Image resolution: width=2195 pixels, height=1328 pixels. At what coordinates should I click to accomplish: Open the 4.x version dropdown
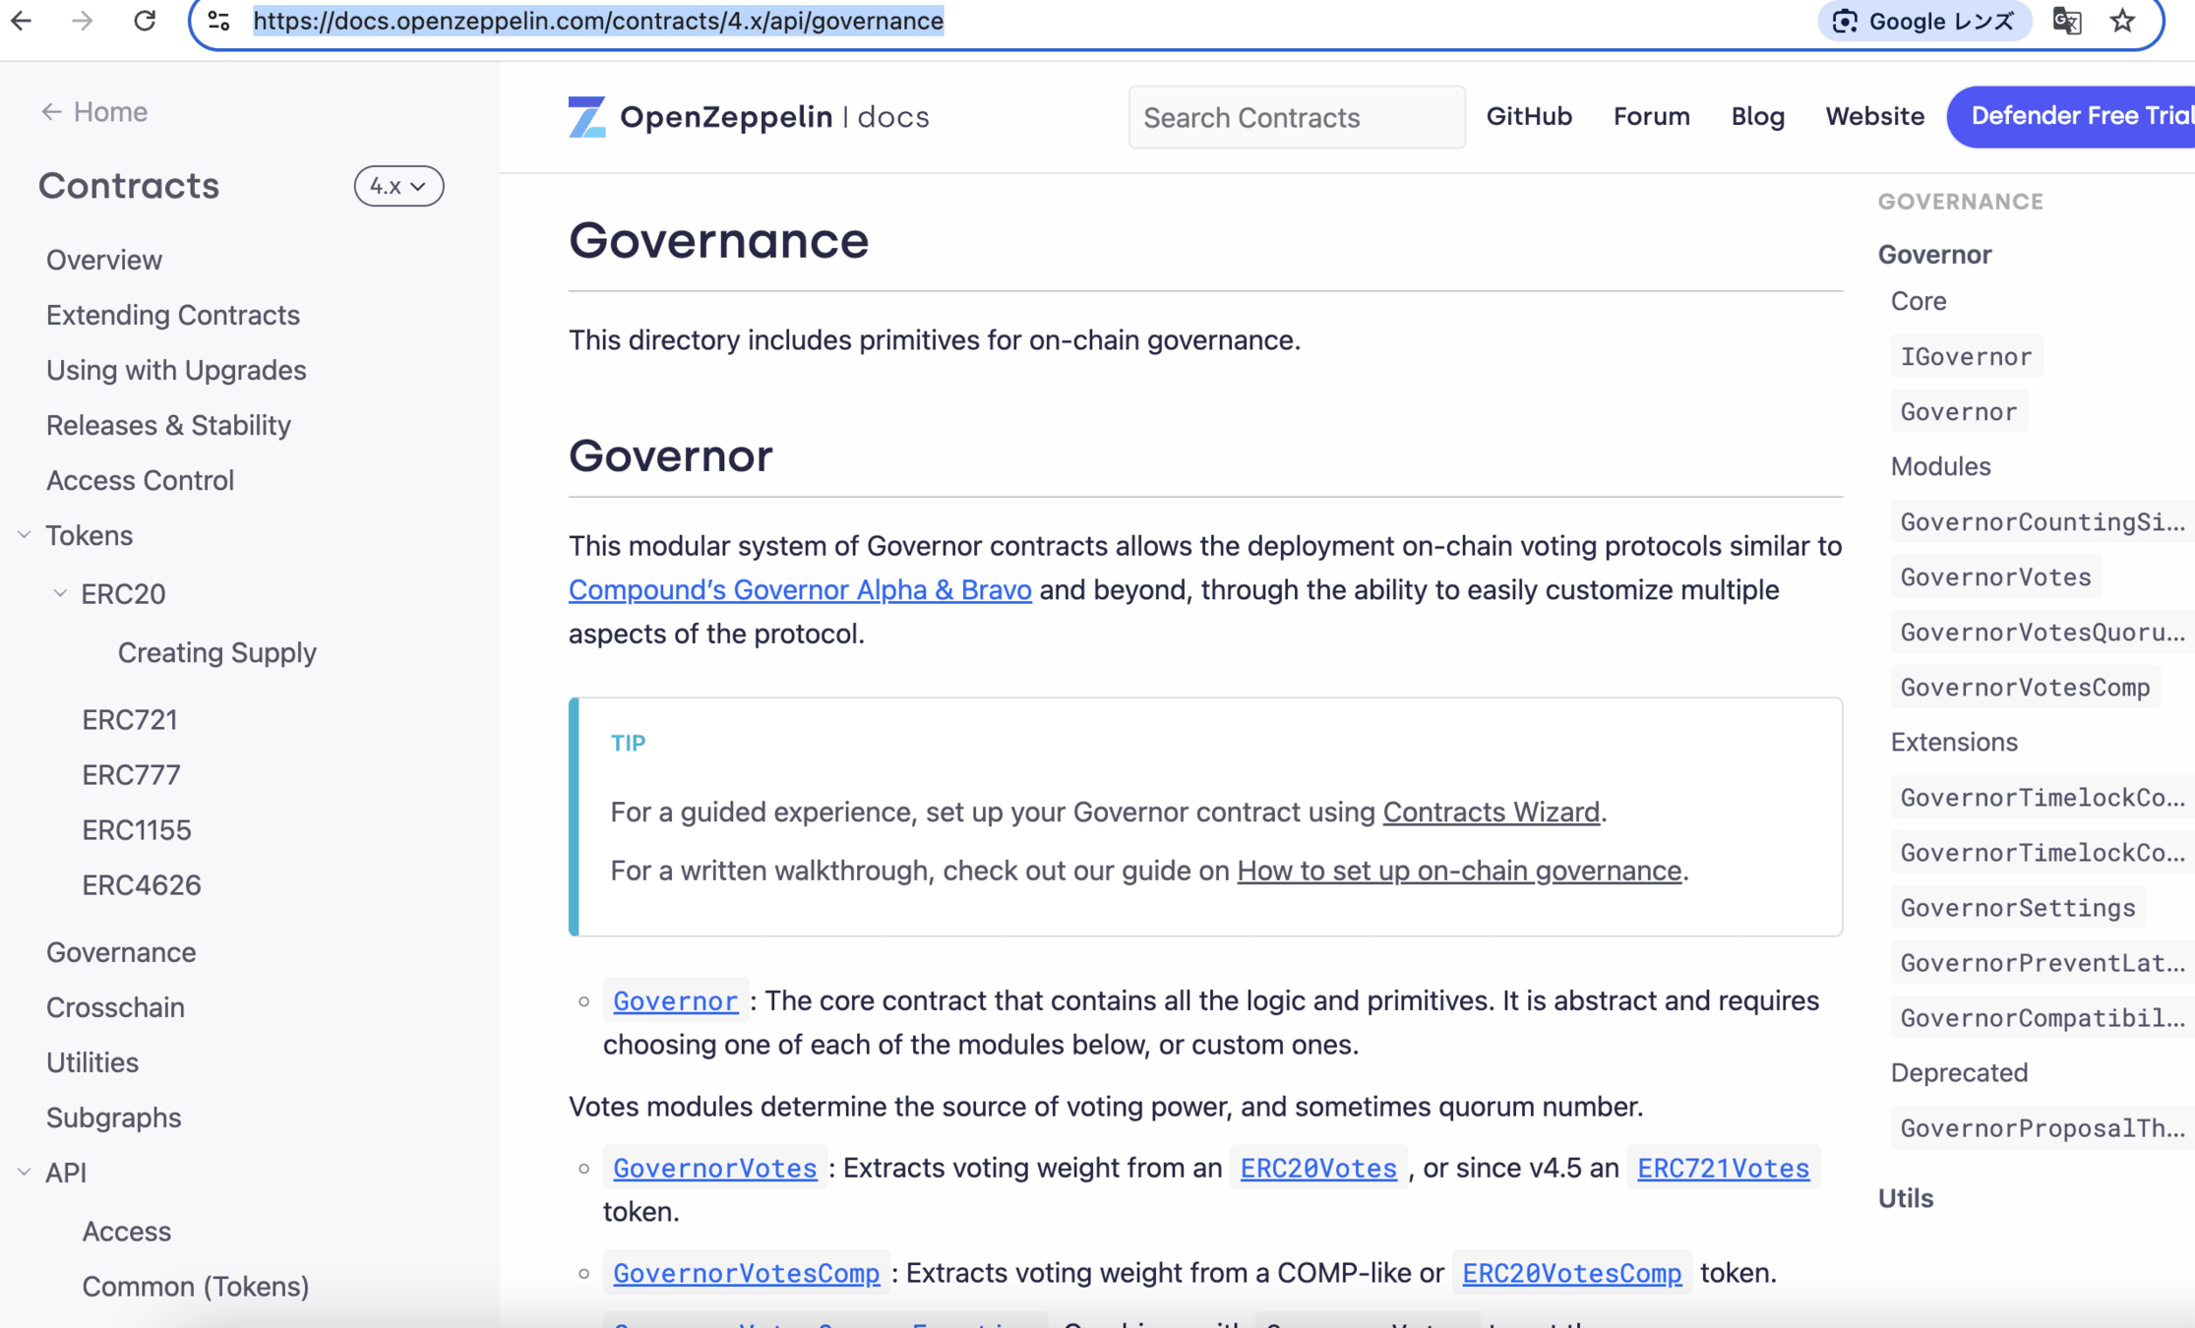pos(398,186)
